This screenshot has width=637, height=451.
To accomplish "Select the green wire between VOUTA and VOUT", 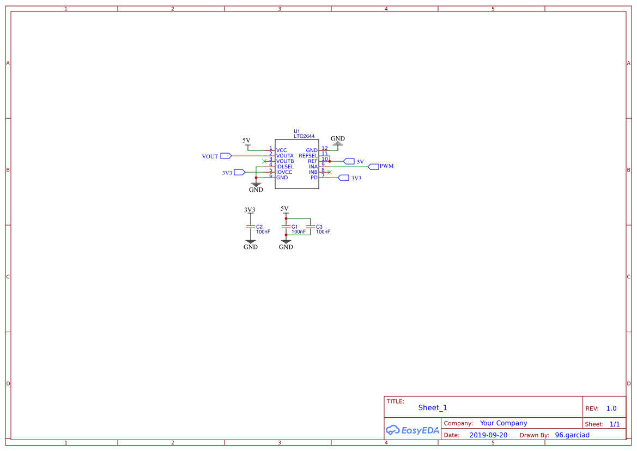I will pyautogui.click(x=248, y=156).
